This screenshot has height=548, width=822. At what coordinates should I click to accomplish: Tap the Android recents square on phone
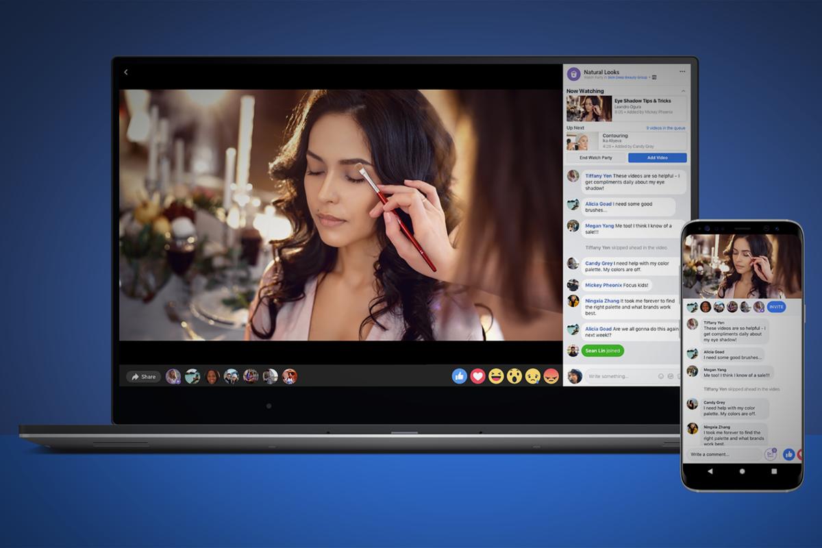tap(774, 471)
